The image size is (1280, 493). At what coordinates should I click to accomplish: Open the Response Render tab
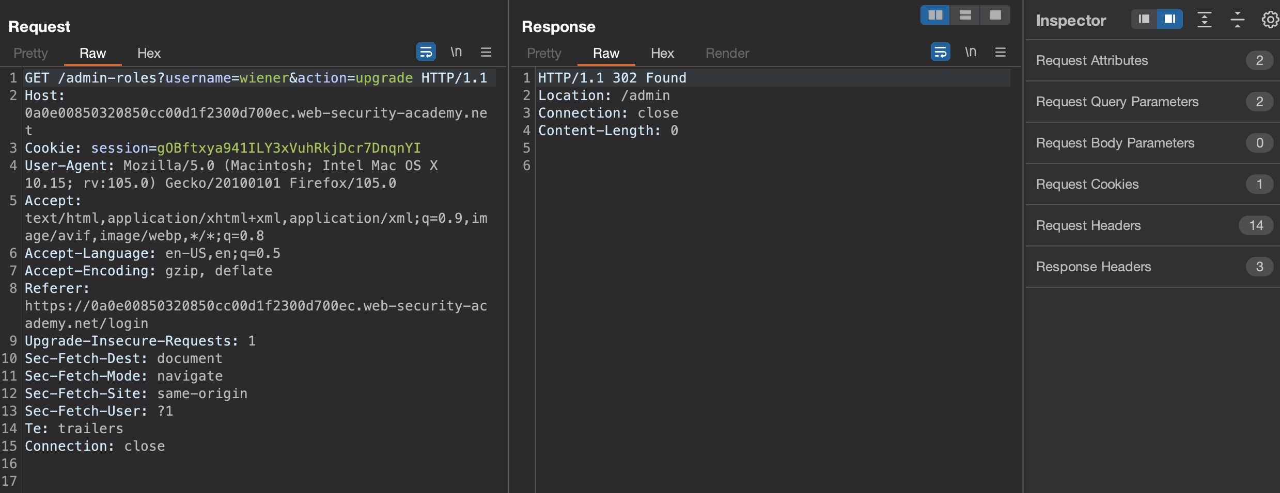click(x=727, y=53)
